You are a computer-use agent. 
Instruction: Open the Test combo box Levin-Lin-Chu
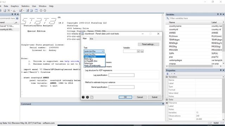[x=94, y=51]
